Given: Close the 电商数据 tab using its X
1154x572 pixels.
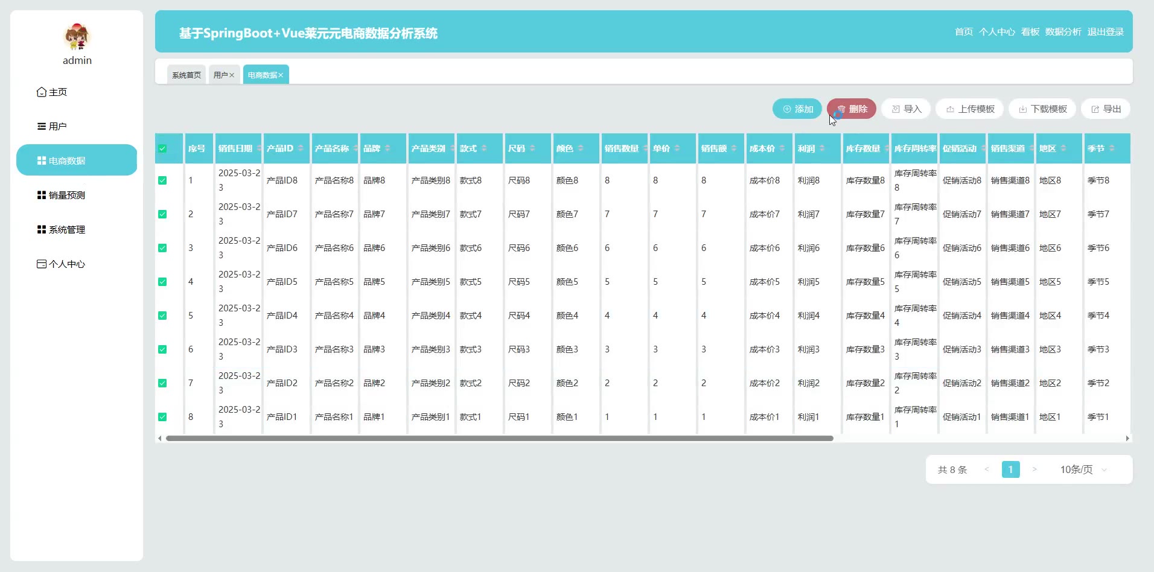Looking at the screenshot, I should [281, 75].
